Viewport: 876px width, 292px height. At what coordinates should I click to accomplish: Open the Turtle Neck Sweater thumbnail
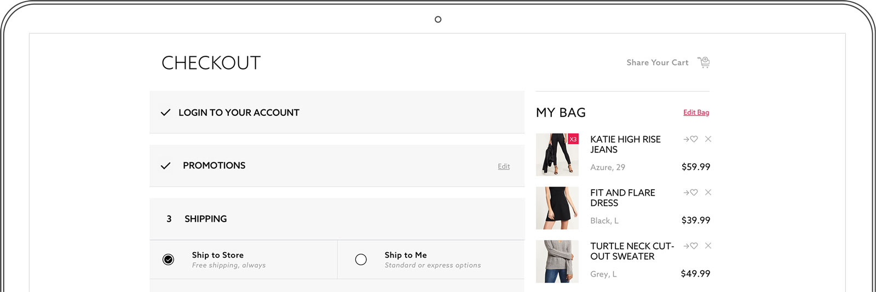click(x=557, y=261)
